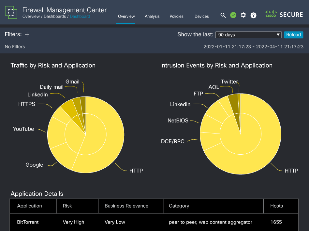This screenshot has width=309, height=231.
Task: Open the Policies tab
Action: (x=176, y=16)
